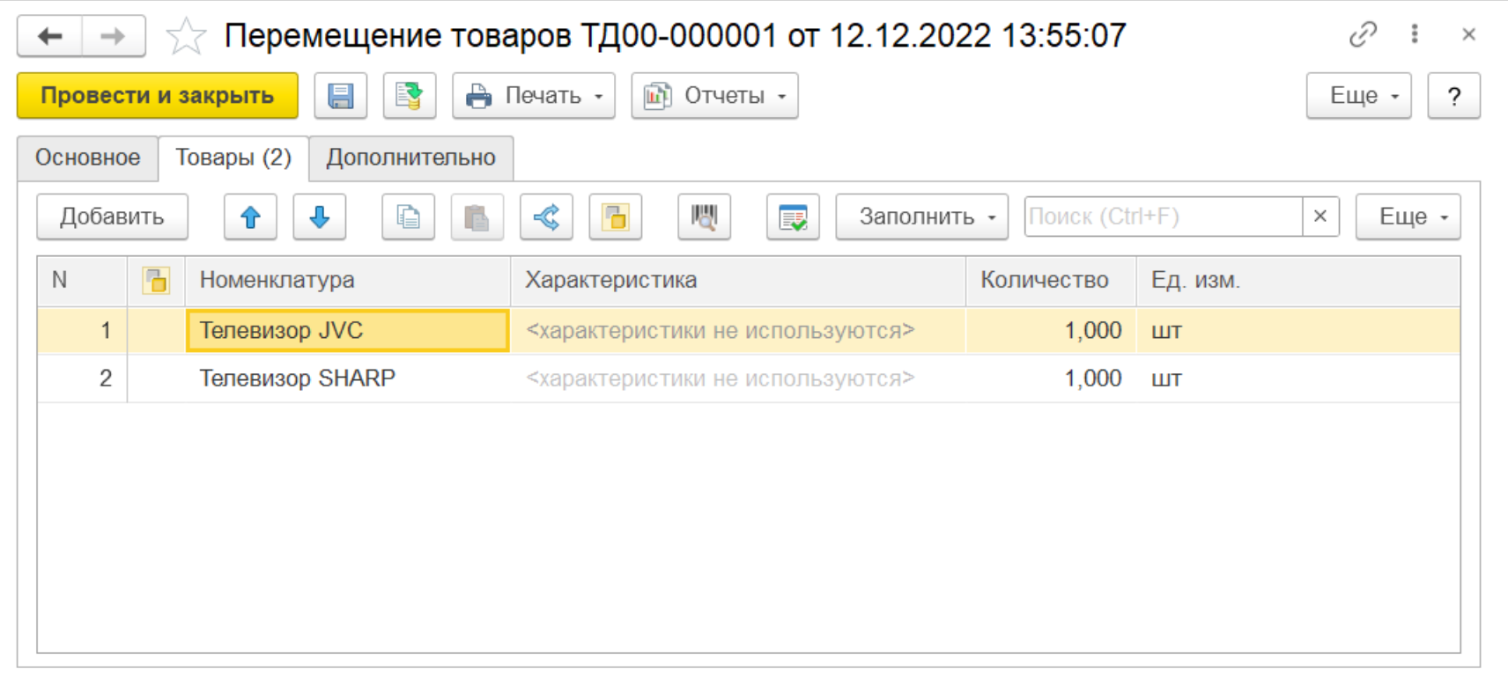Click the copy rows icon

pyautogui.click(x=408, y=217)
